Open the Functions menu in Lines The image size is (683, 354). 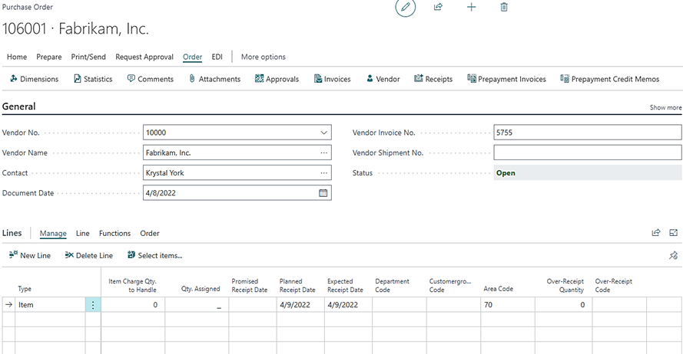114,233
